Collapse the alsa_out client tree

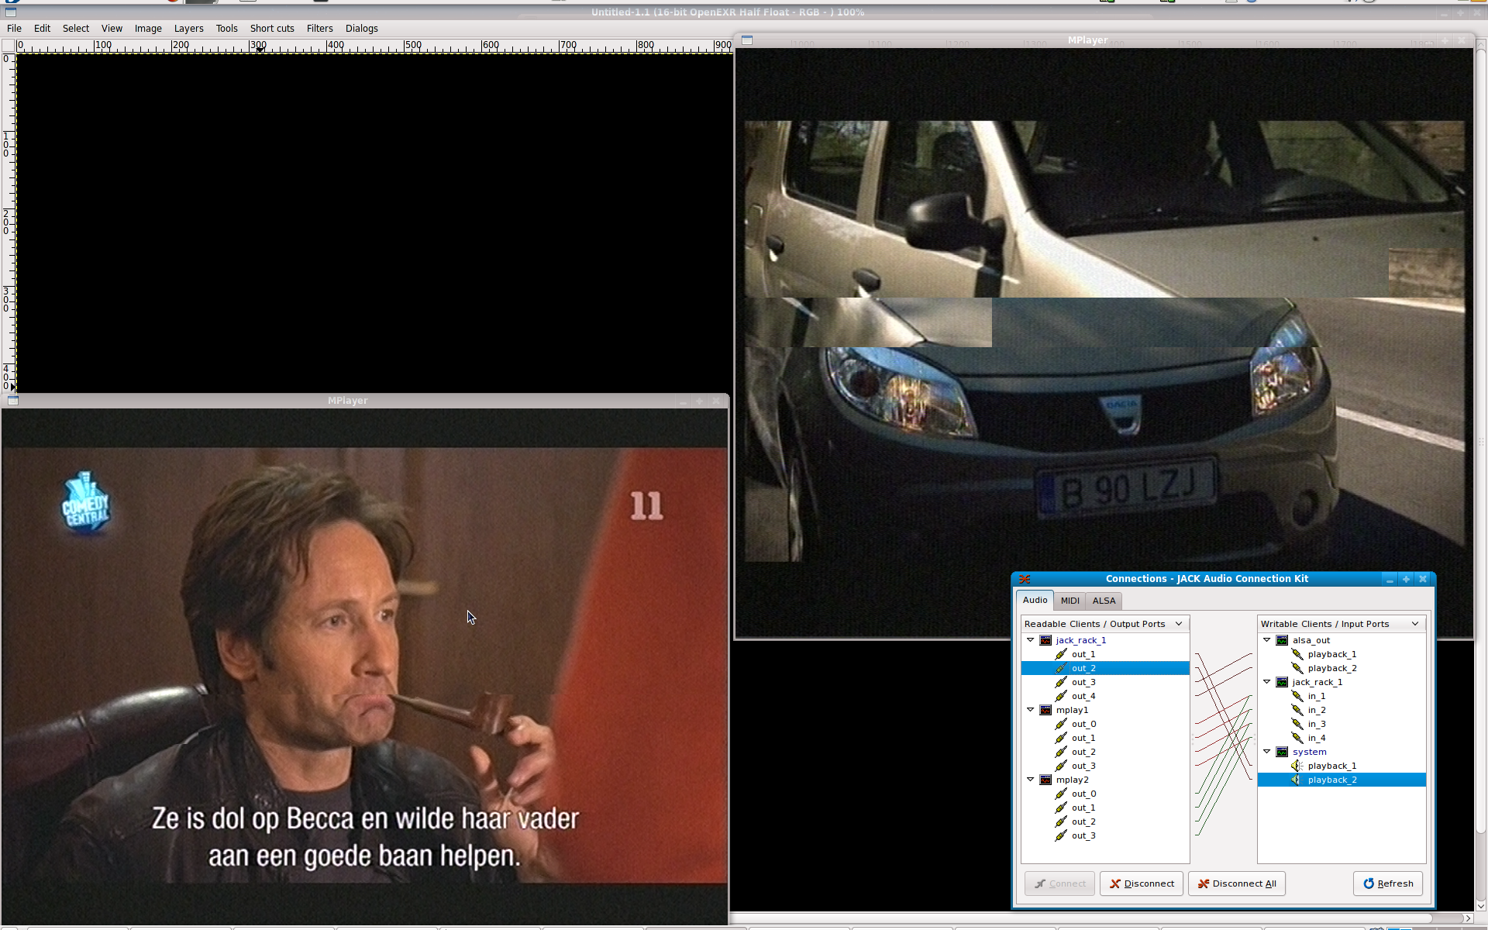click(1267, 640)
